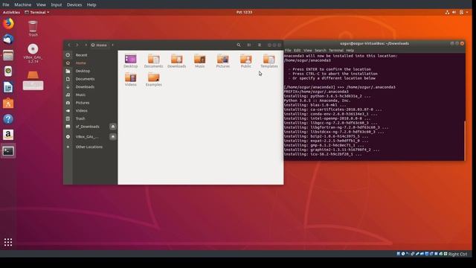
Task: Click the network icon in top bar
Action: (447, 12)
